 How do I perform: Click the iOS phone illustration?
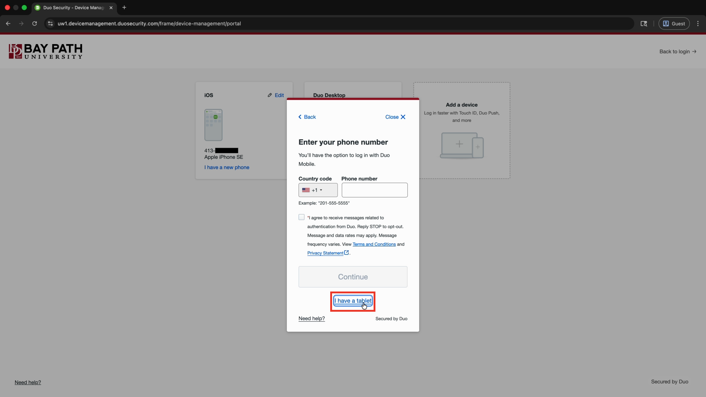click(213, 125)
